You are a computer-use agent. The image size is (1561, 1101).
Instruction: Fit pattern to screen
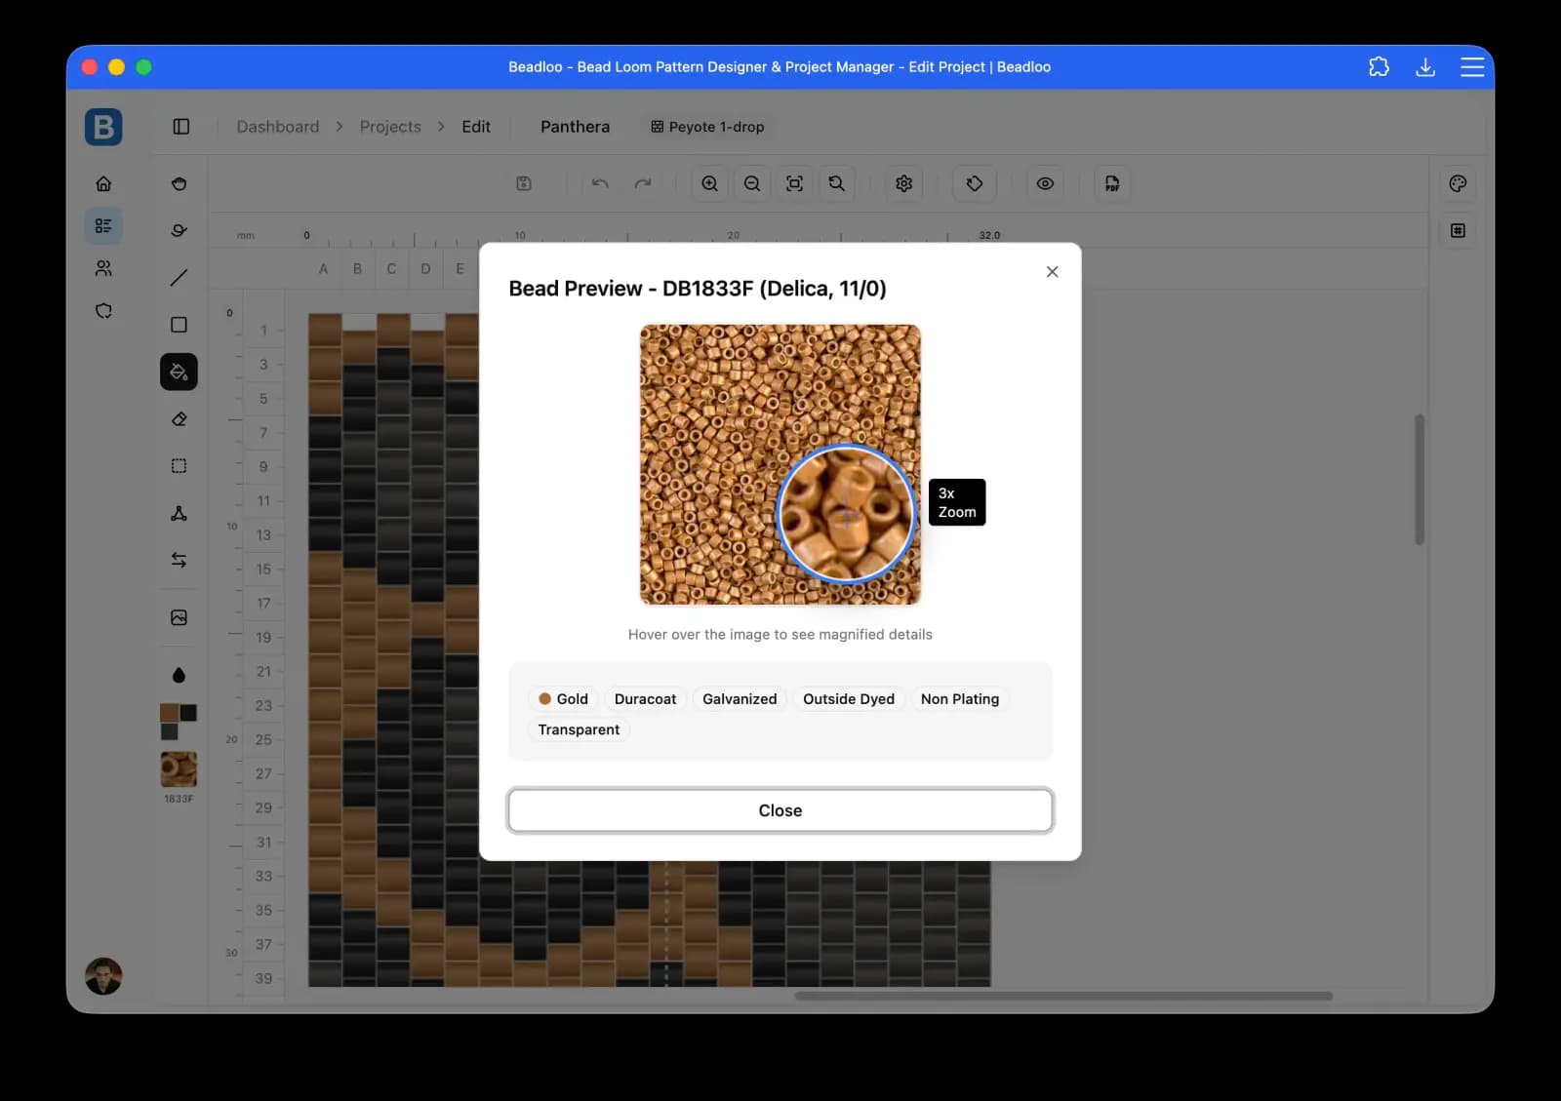pyautogui.click(x=795, y=183)
